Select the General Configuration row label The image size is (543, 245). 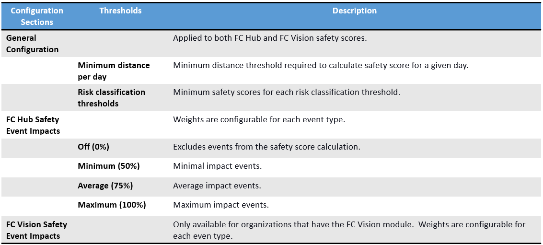pyautogui.click(x=33, y=44)
